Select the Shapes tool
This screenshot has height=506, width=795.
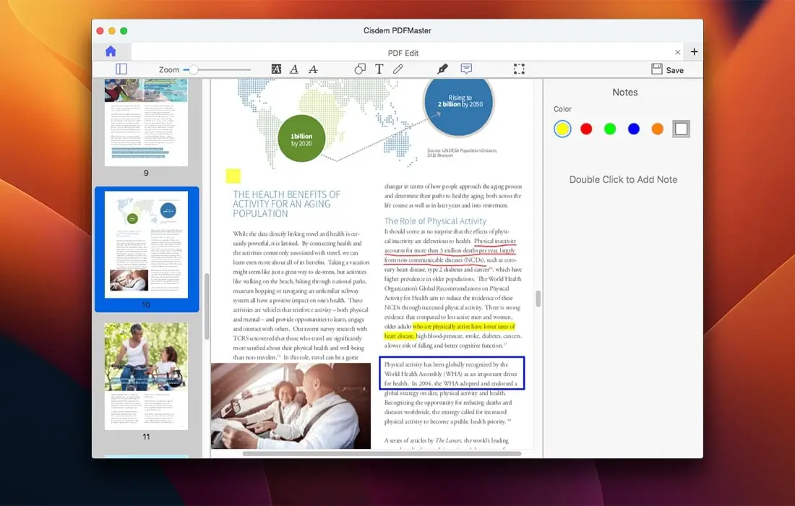[360, 69]
